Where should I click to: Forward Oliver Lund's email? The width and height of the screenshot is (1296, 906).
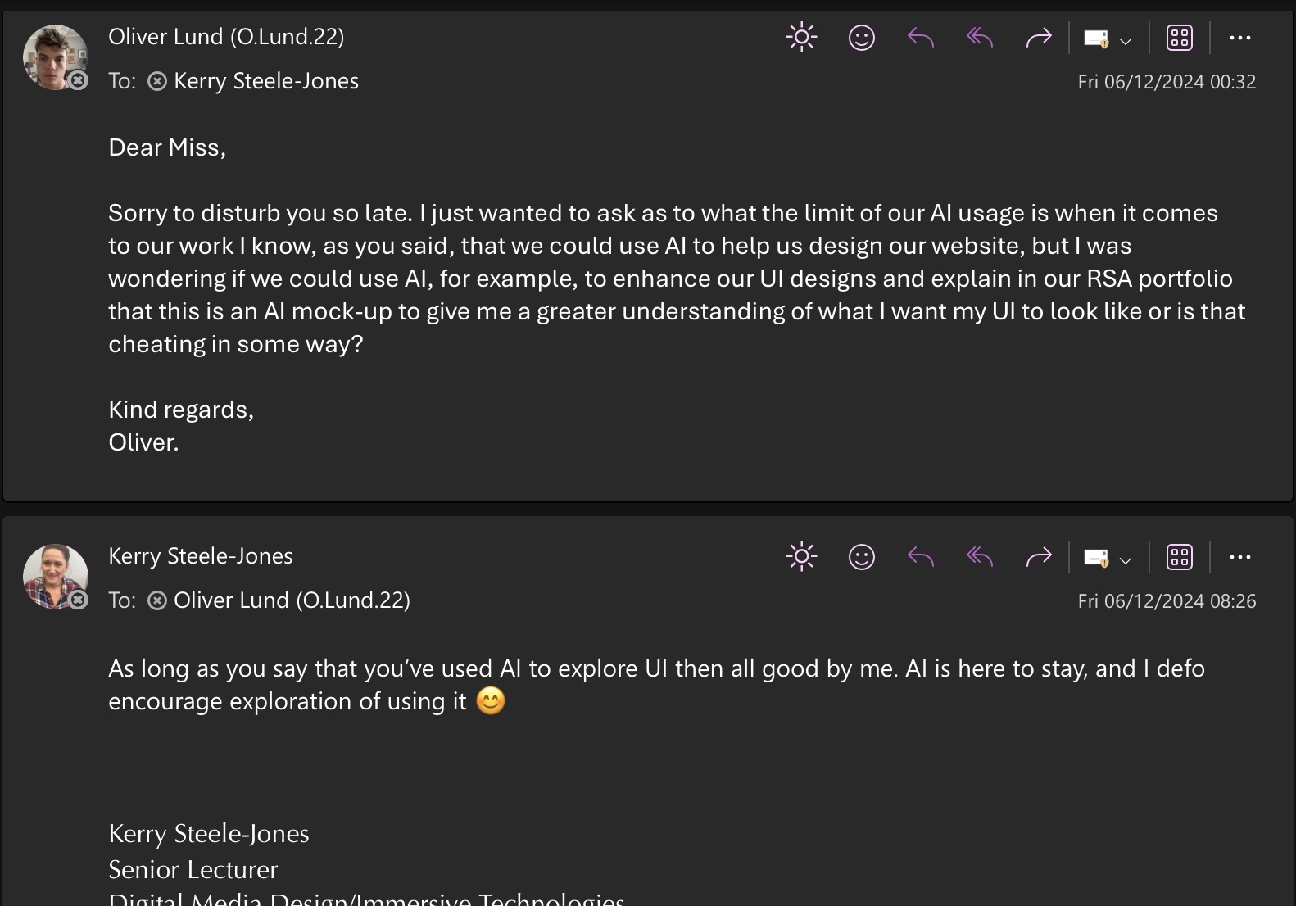point(1039,38)
